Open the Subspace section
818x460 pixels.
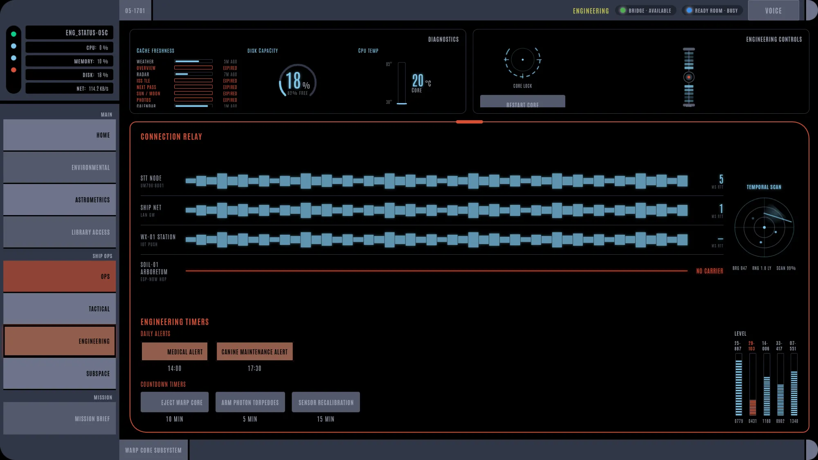[x=60, y=373]
